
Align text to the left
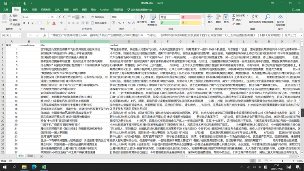point(69,23)
